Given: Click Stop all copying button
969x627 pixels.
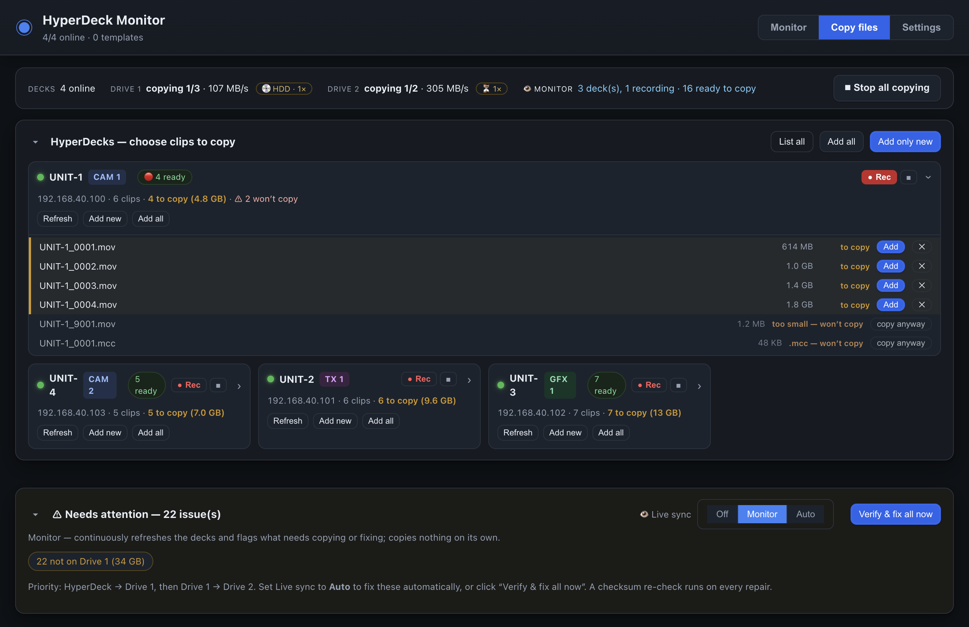Looking at the screenshot, I should tap(887, 88).
